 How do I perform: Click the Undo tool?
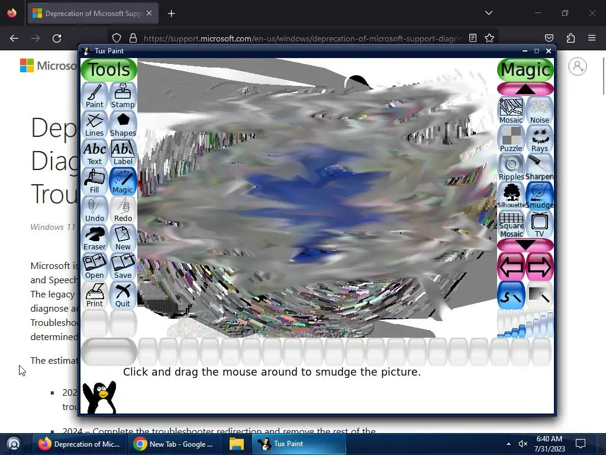94,210
